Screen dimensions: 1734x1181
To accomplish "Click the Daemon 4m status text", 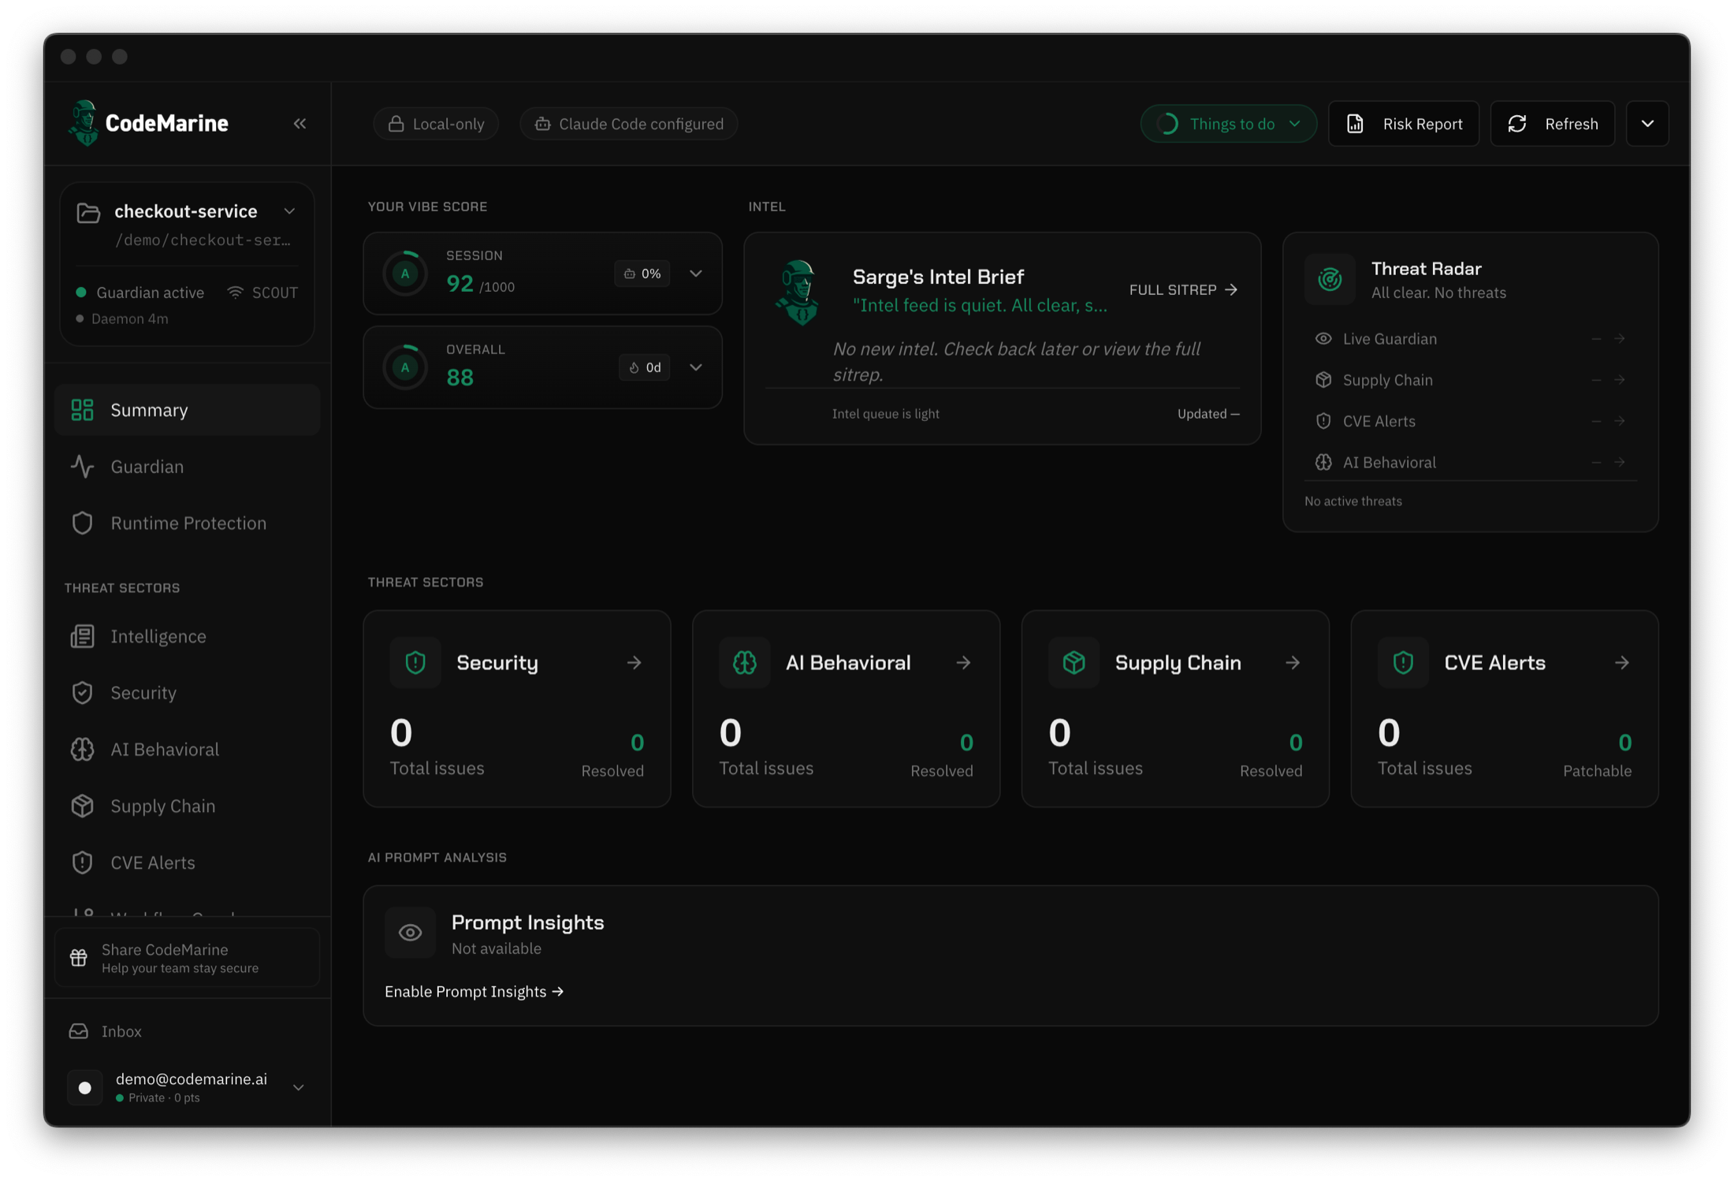I will (x=129, y=319).
